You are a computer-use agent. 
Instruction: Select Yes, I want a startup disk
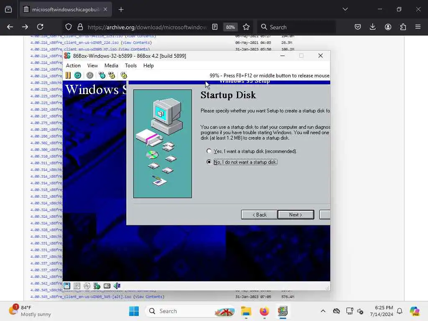point(252,151)
